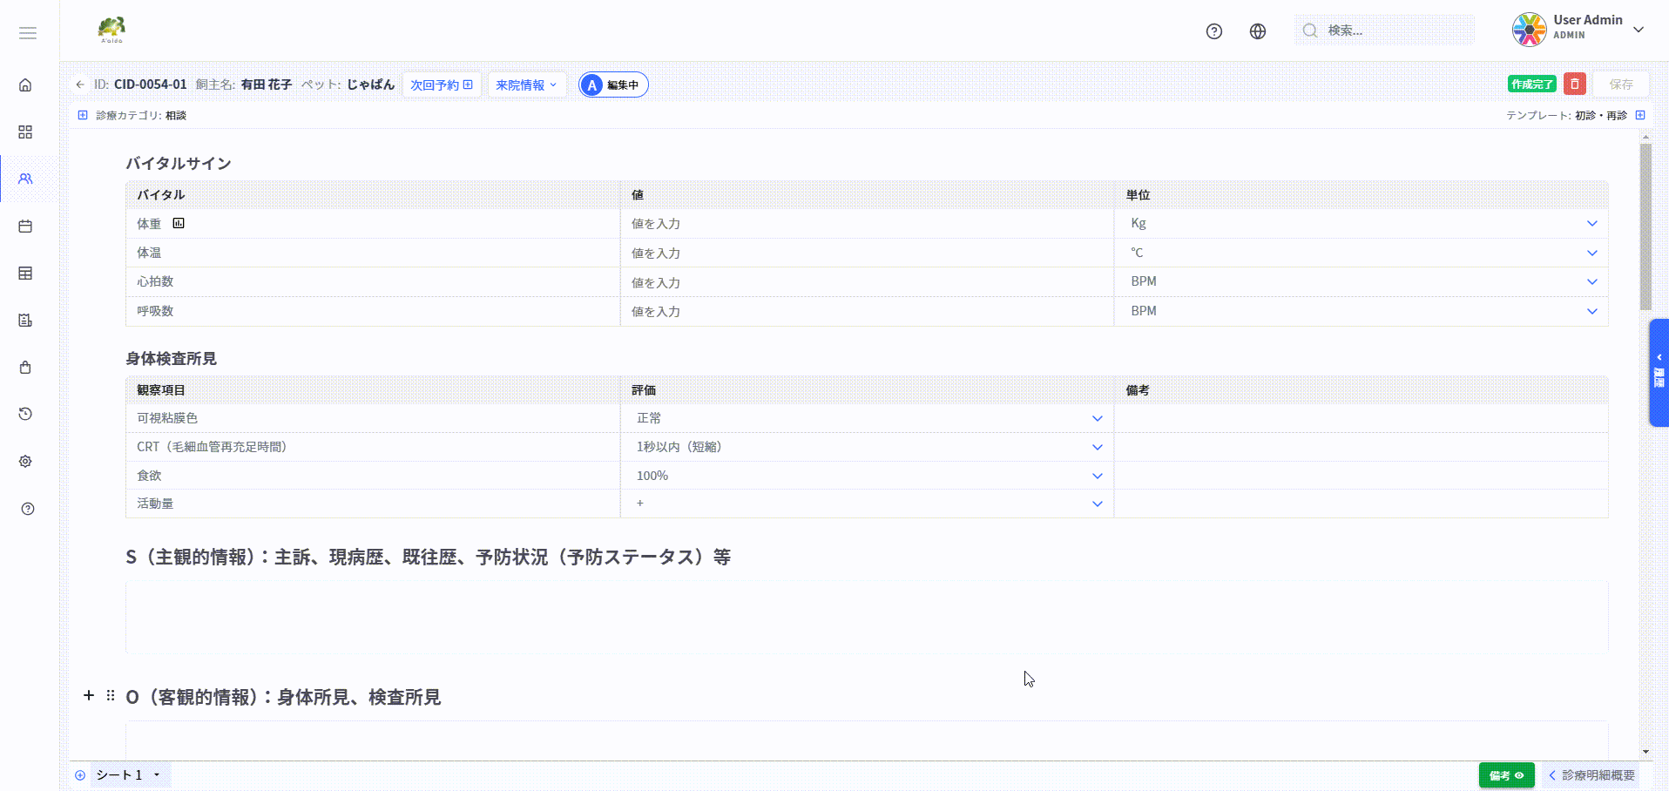This screenshot has width=1669, height=791.
Task: Expand the テンプレート plus box
Action: [1640, 115]
